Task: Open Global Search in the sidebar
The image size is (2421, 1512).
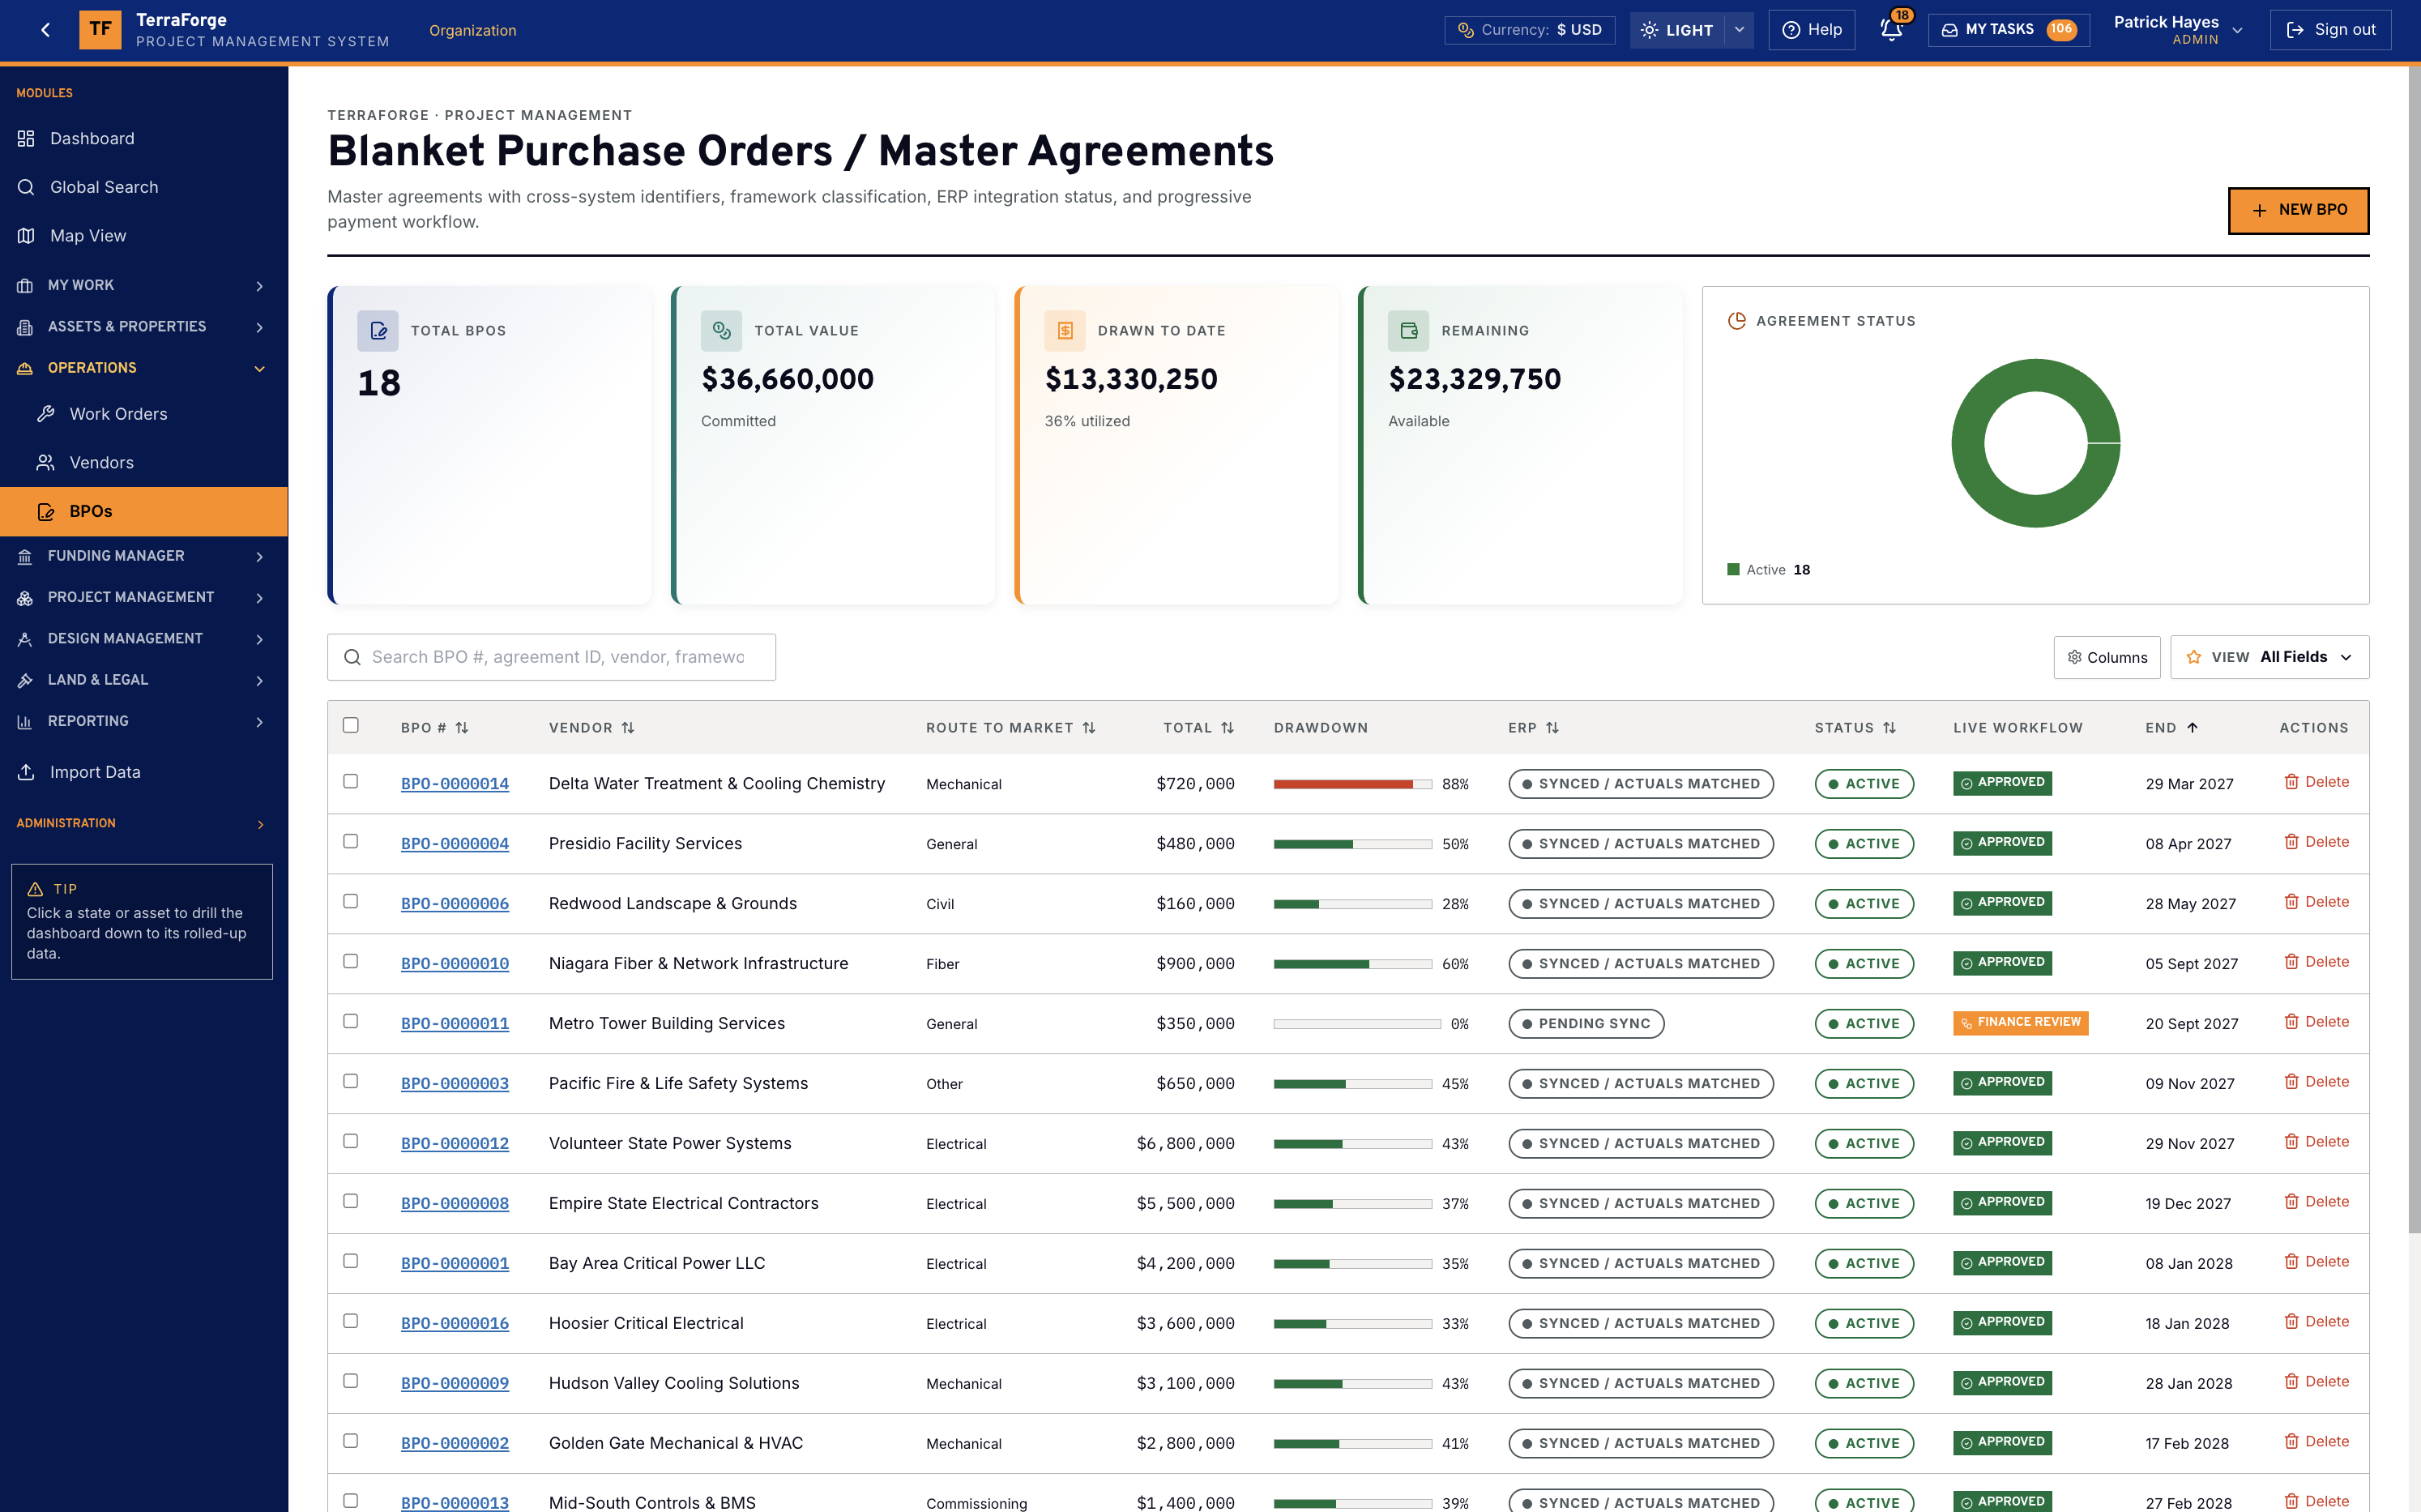Action: coord(144,187)
